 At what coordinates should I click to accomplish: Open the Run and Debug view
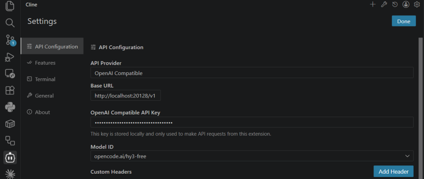10,57
